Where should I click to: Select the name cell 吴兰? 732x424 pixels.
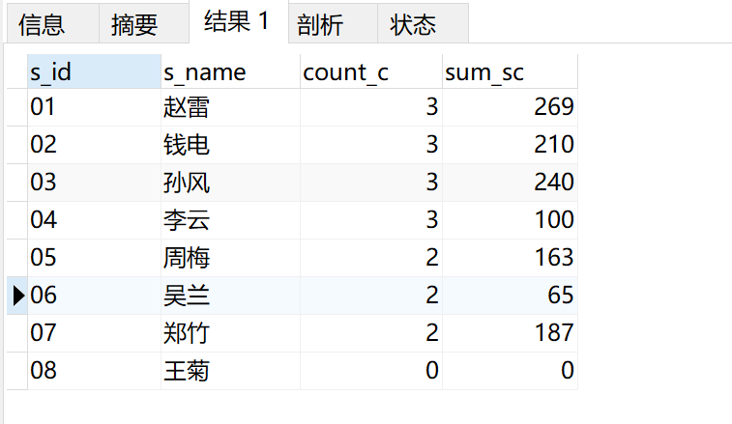pyautogui.click(x=229, y=296)
